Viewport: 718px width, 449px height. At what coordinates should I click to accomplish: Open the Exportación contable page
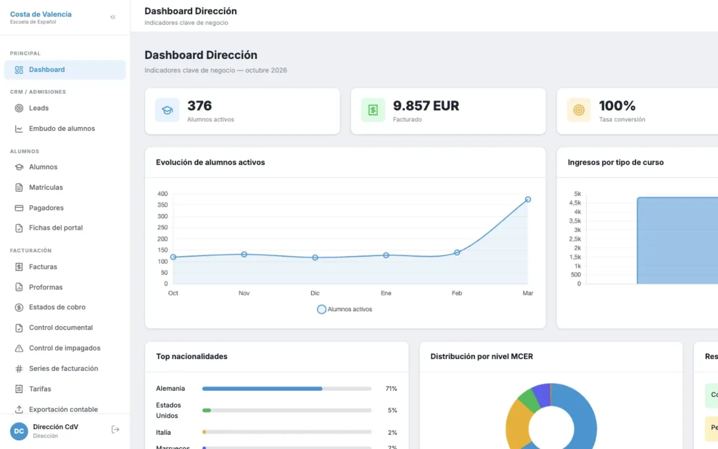tap(65, 410)
